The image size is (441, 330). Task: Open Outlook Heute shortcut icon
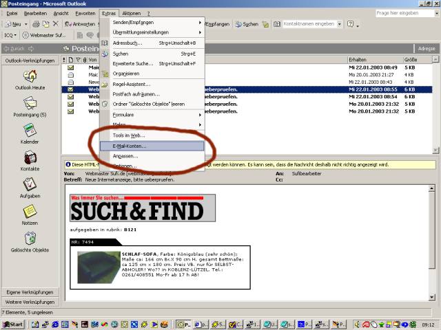pos(30,76)
